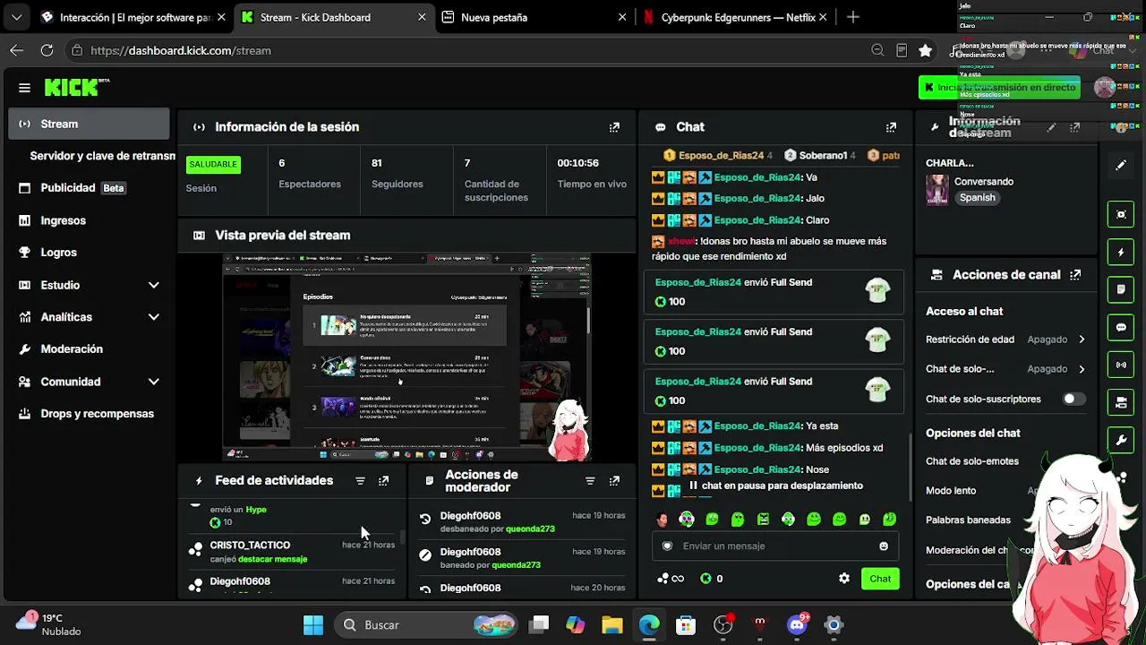The width and height of the screenshot is (1146, 645).
Task: Click the pencil edit icon in the right rail
Action: click(1121, 165)
